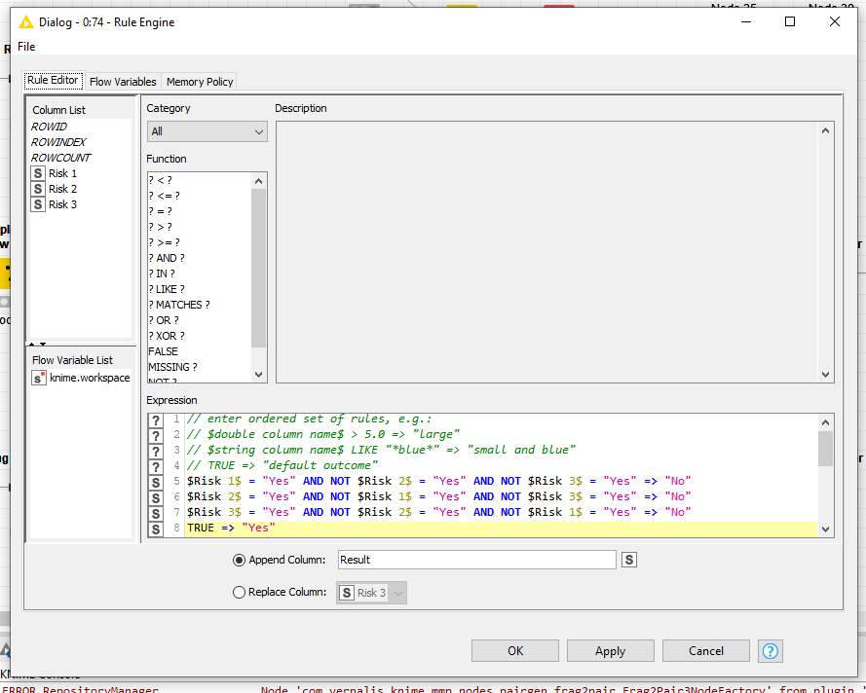866x693 pixels.
Task: Click the Result column name input field
Action: (476, 560)
